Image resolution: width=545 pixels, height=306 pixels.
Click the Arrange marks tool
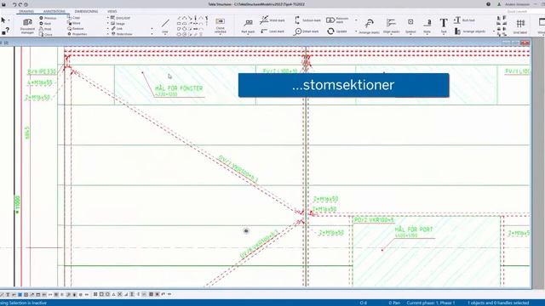point(369,26)
